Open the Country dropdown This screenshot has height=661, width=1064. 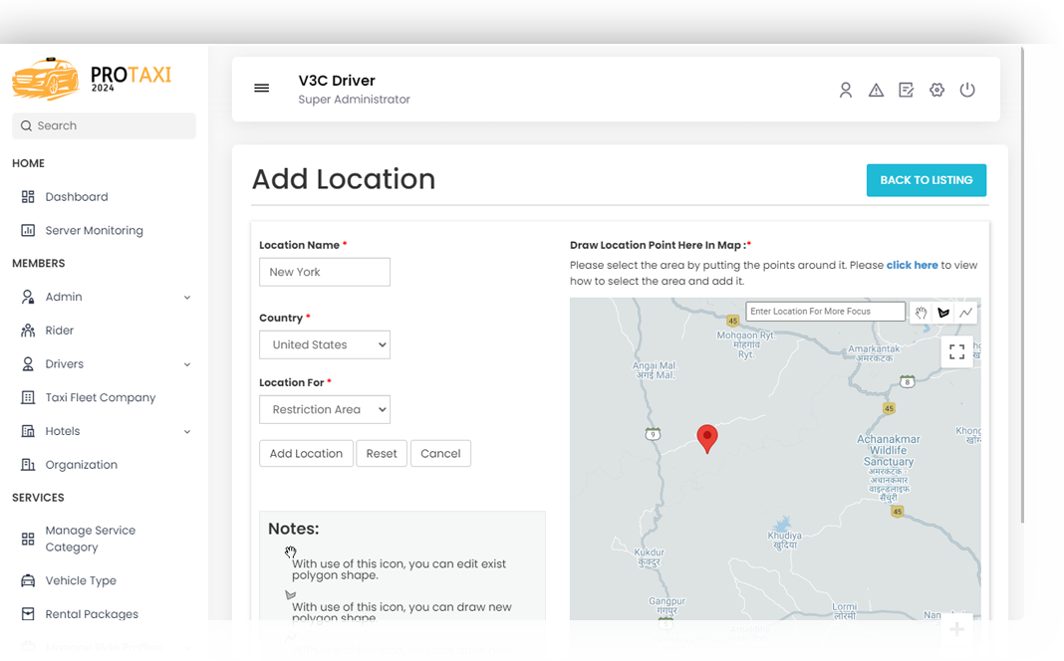(x=325, y=345)
